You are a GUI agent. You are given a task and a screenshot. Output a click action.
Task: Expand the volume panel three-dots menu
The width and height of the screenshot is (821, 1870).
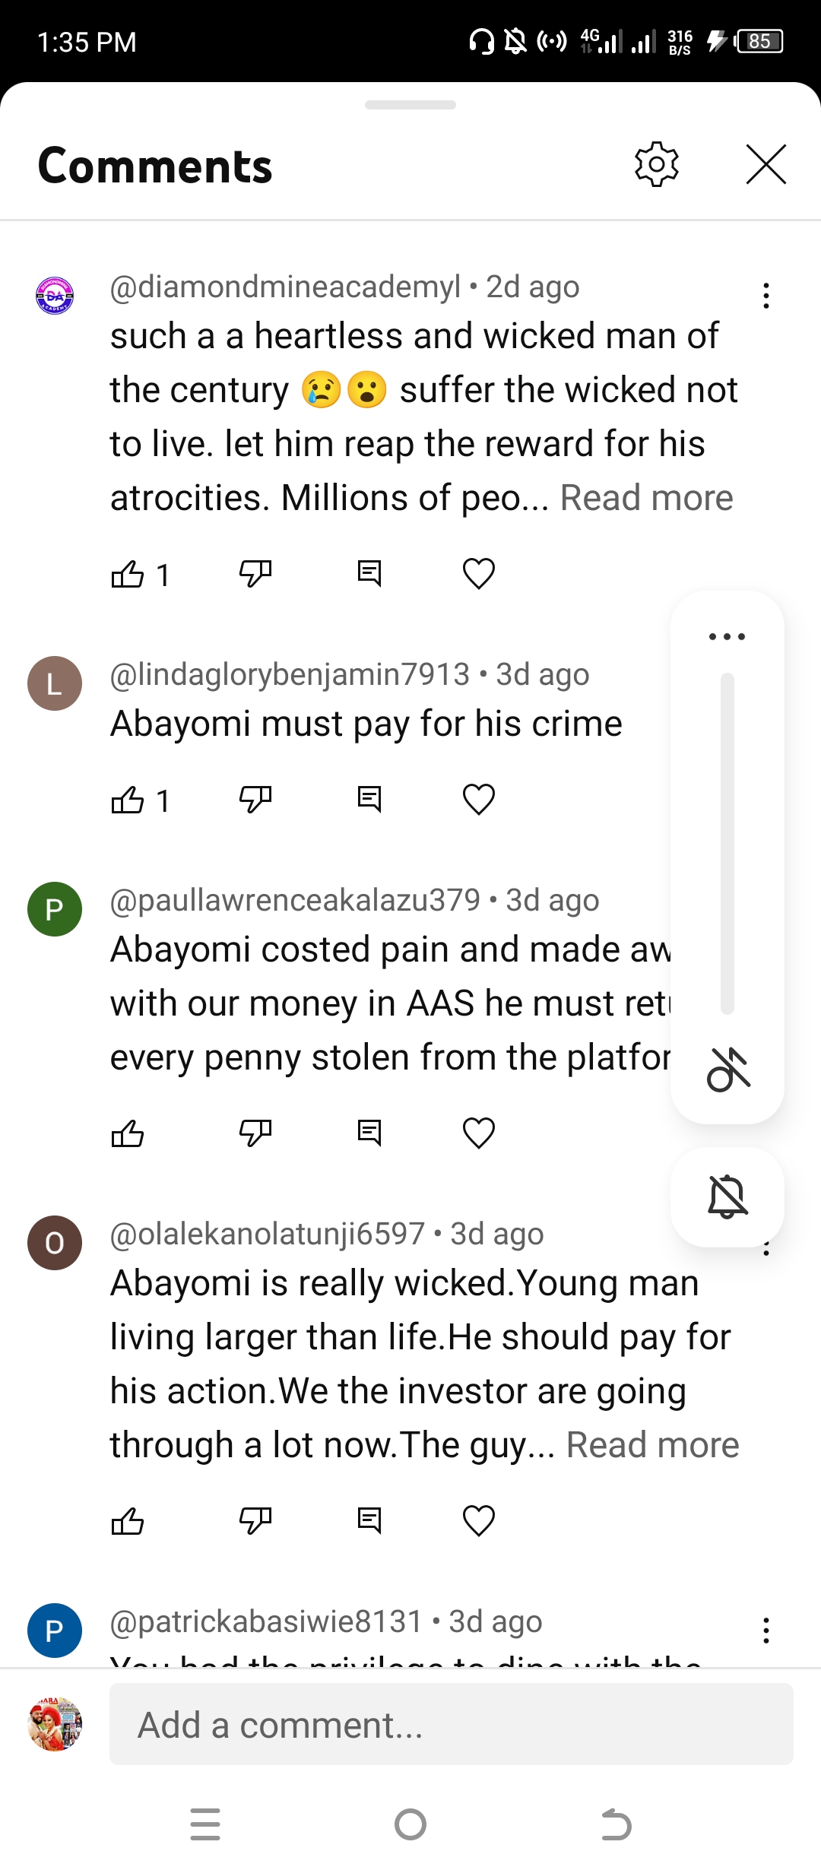[x=727, y=636]
